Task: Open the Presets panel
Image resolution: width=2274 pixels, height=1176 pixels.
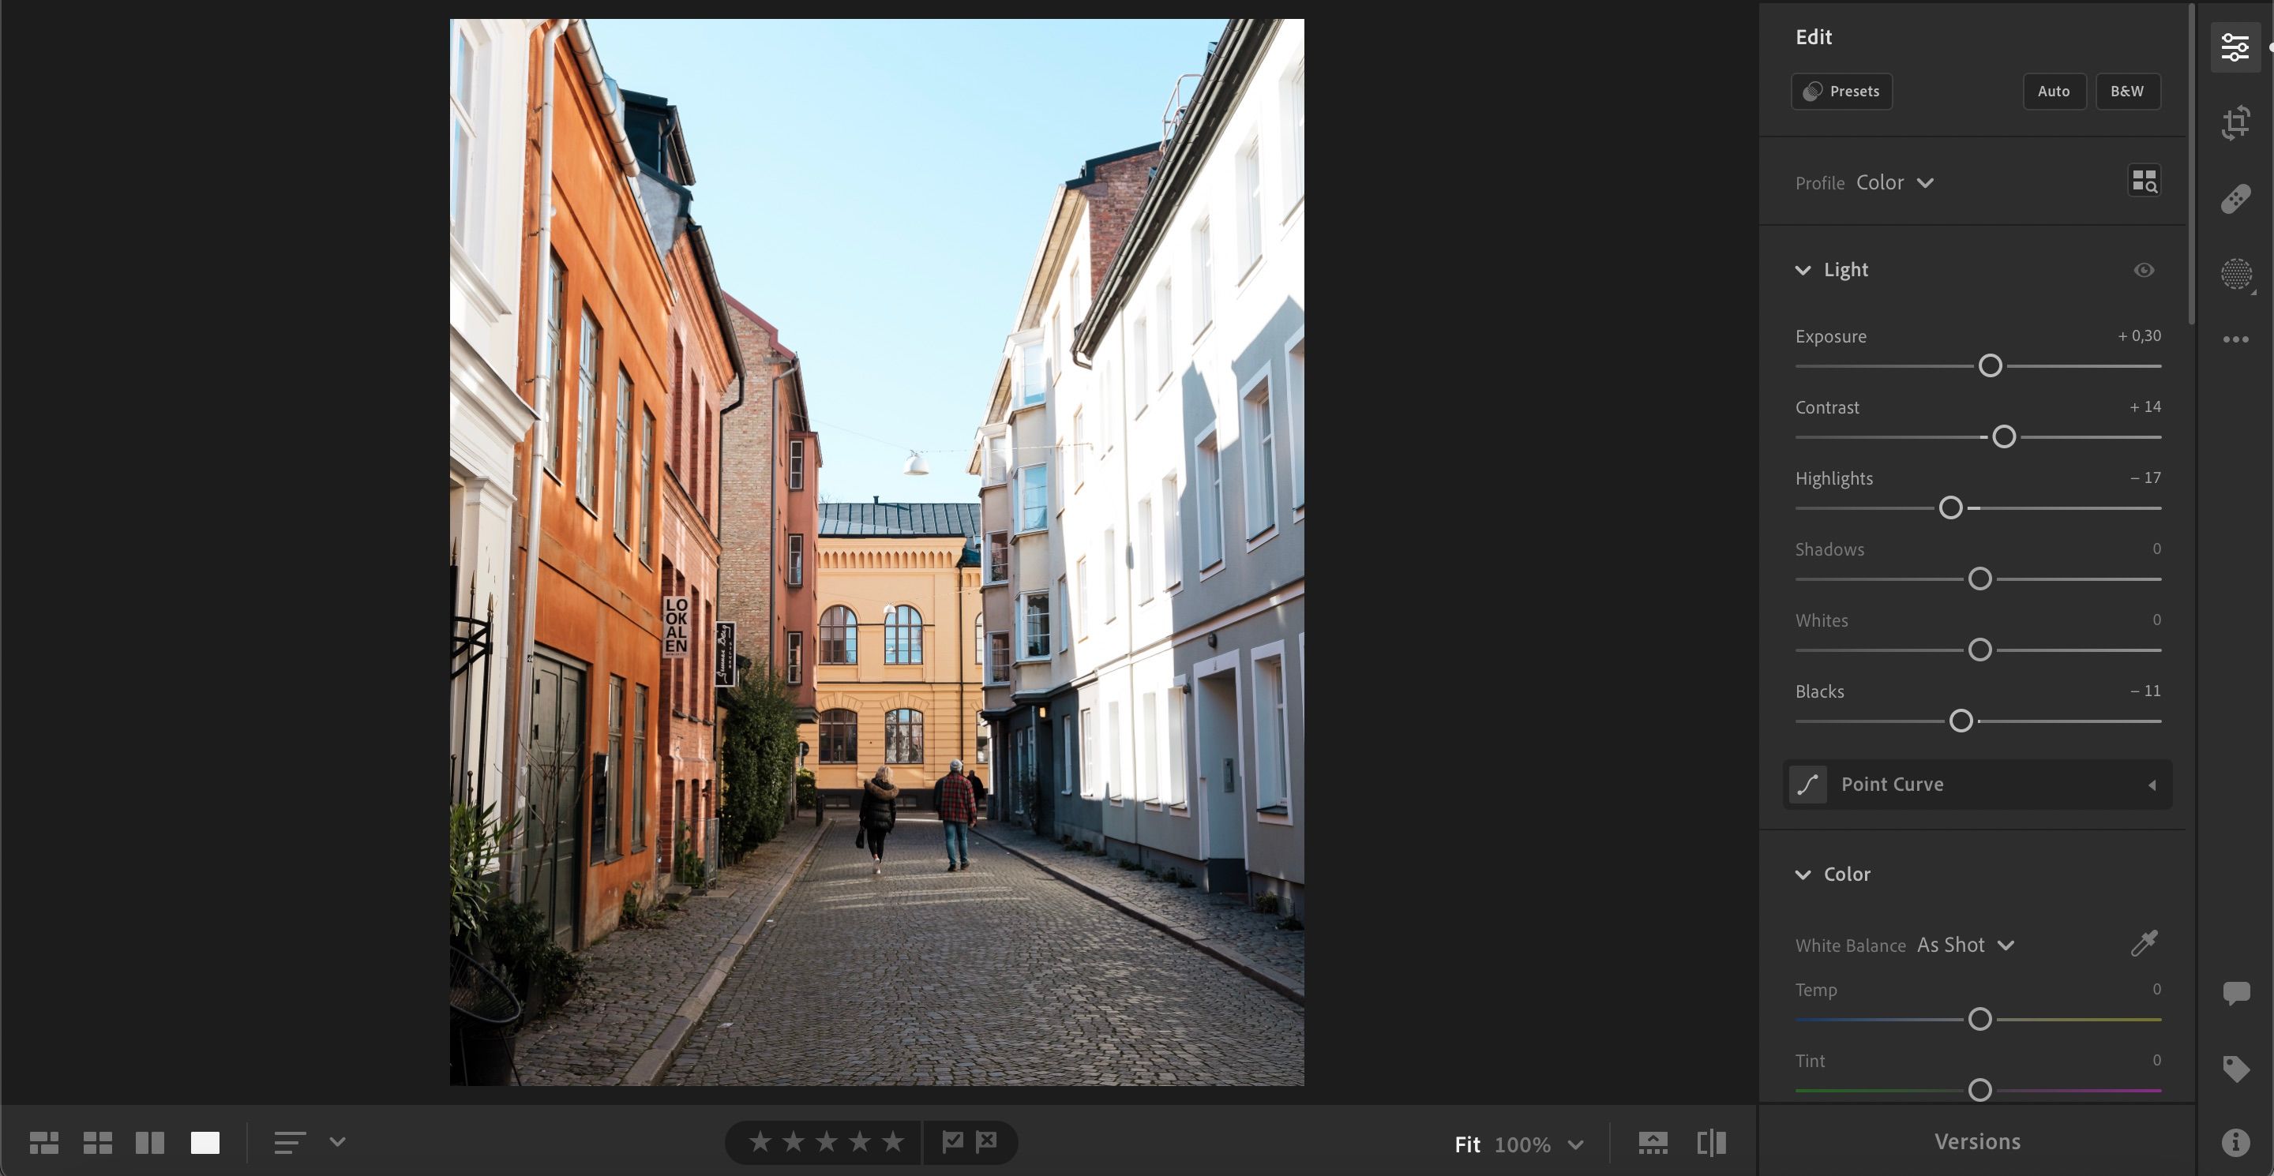Action: 1841,91
